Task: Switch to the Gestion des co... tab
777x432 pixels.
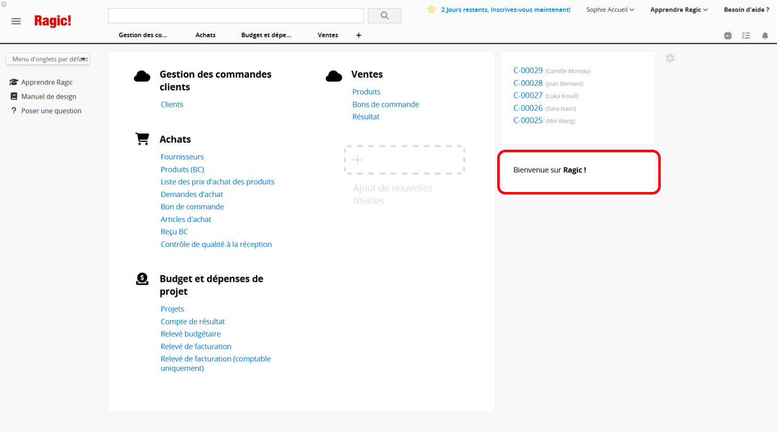Action: pyautogui.click(x=143, y=35)
